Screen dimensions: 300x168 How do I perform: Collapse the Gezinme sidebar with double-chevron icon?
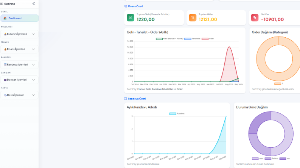34,4
